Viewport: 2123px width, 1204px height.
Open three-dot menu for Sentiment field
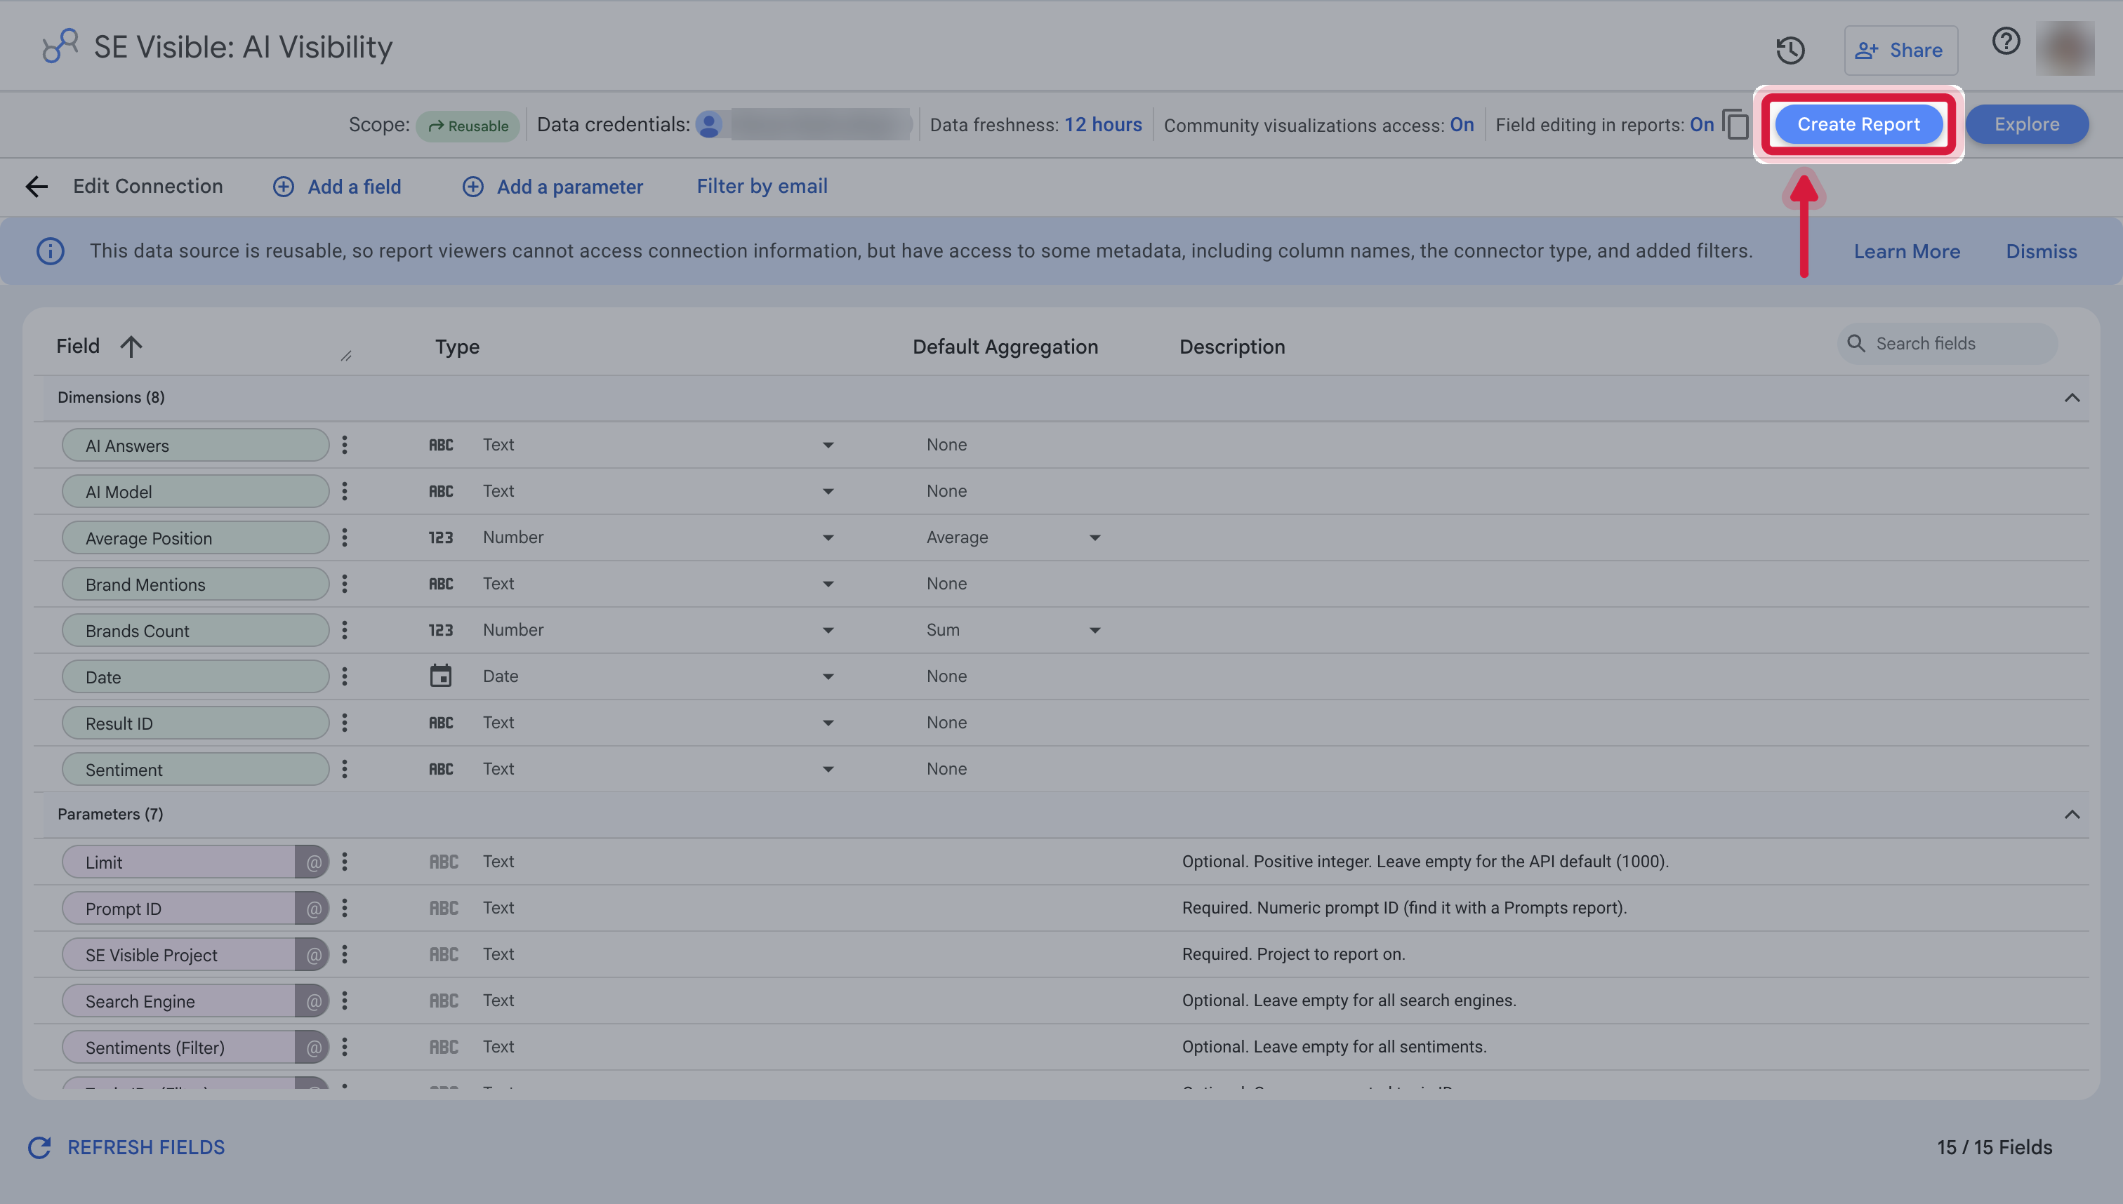[345, 769]
